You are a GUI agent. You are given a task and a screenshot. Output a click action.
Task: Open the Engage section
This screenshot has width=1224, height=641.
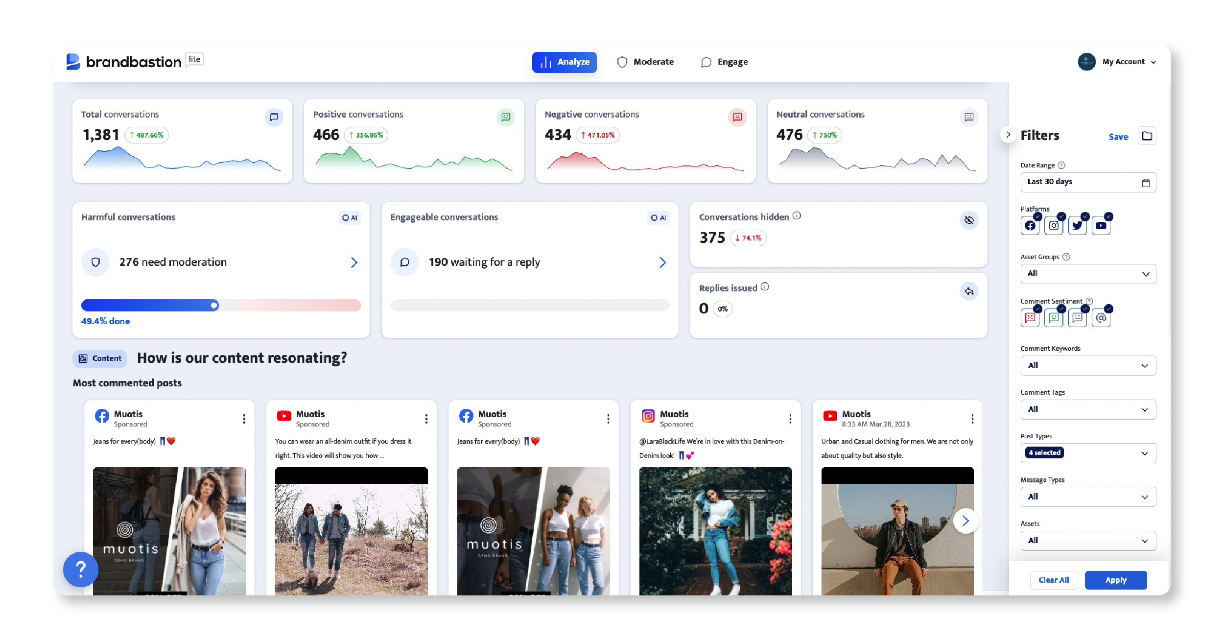click(724, 62)
